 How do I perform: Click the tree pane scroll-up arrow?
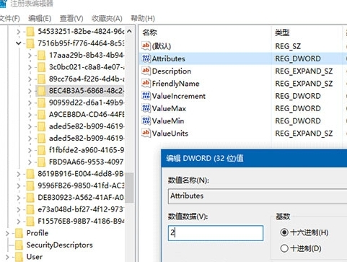click(129, 31)
